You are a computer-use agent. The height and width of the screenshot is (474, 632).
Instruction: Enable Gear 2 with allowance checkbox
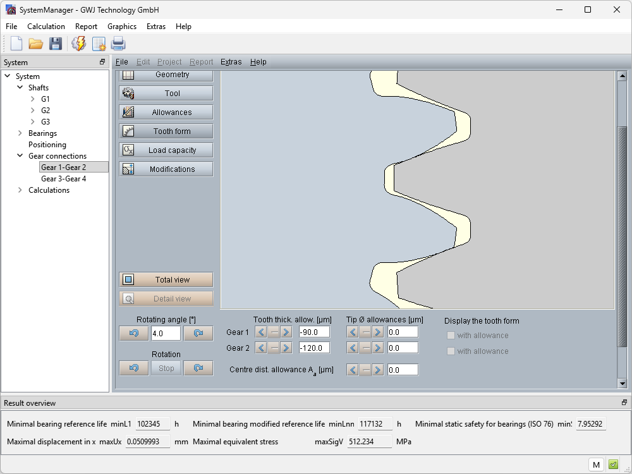[x=451, y=351]
